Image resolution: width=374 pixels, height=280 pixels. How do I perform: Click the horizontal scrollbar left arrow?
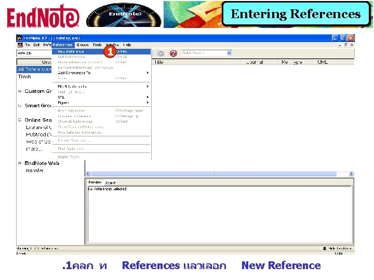click(88, 174)
